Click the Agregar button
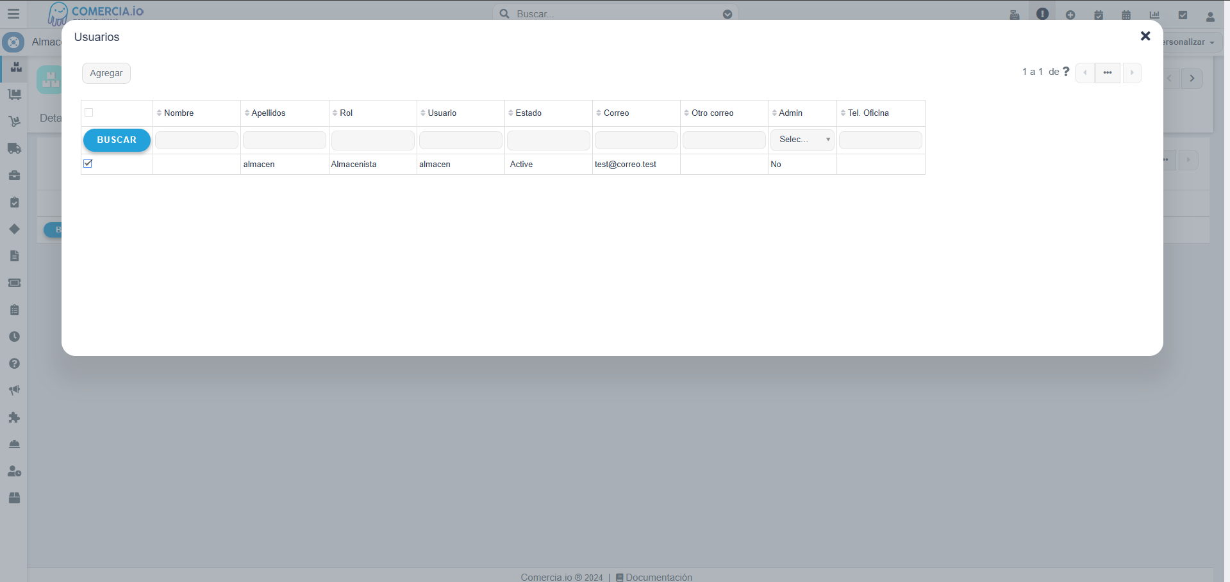 106,73
